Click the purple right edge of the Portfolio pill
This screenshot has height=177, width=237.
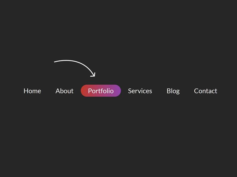[118, 91]
